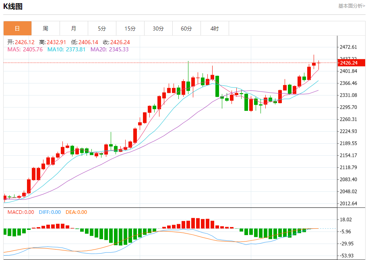Click the red 2426.24 current price tag

point(351,63)
